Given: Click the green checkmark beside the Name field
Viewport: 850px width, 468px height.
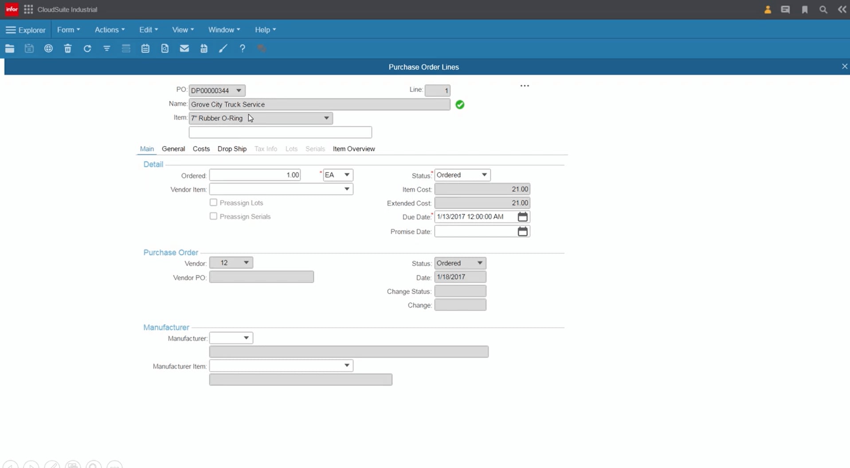Looking at the screenshot, I should tap(459, 105).
